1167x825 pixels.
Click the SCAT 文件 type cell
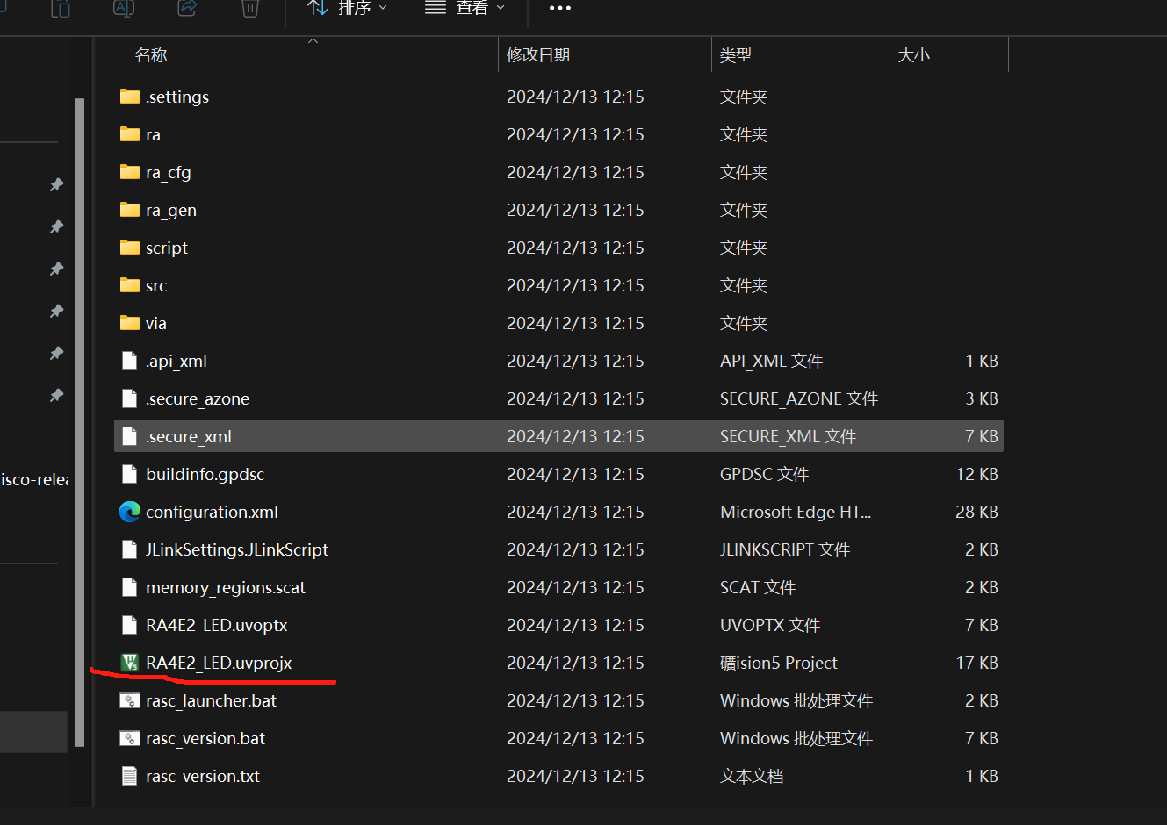pos(757,587)
